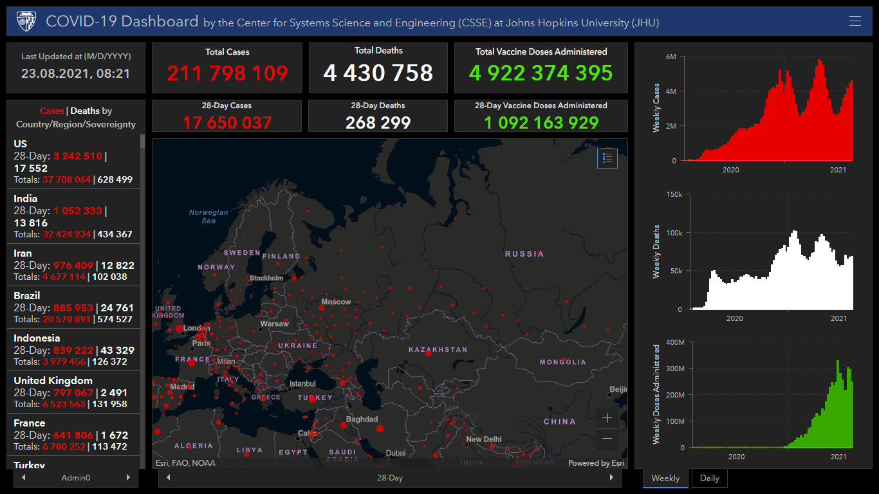The height and width of the screenshot is (494, 879).
Task: Click the Johns Hopkins shield logo
Action: click(26, 21)
